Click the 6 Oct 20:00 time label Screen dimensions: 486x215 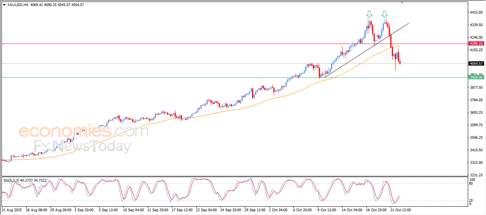[302, 210]
